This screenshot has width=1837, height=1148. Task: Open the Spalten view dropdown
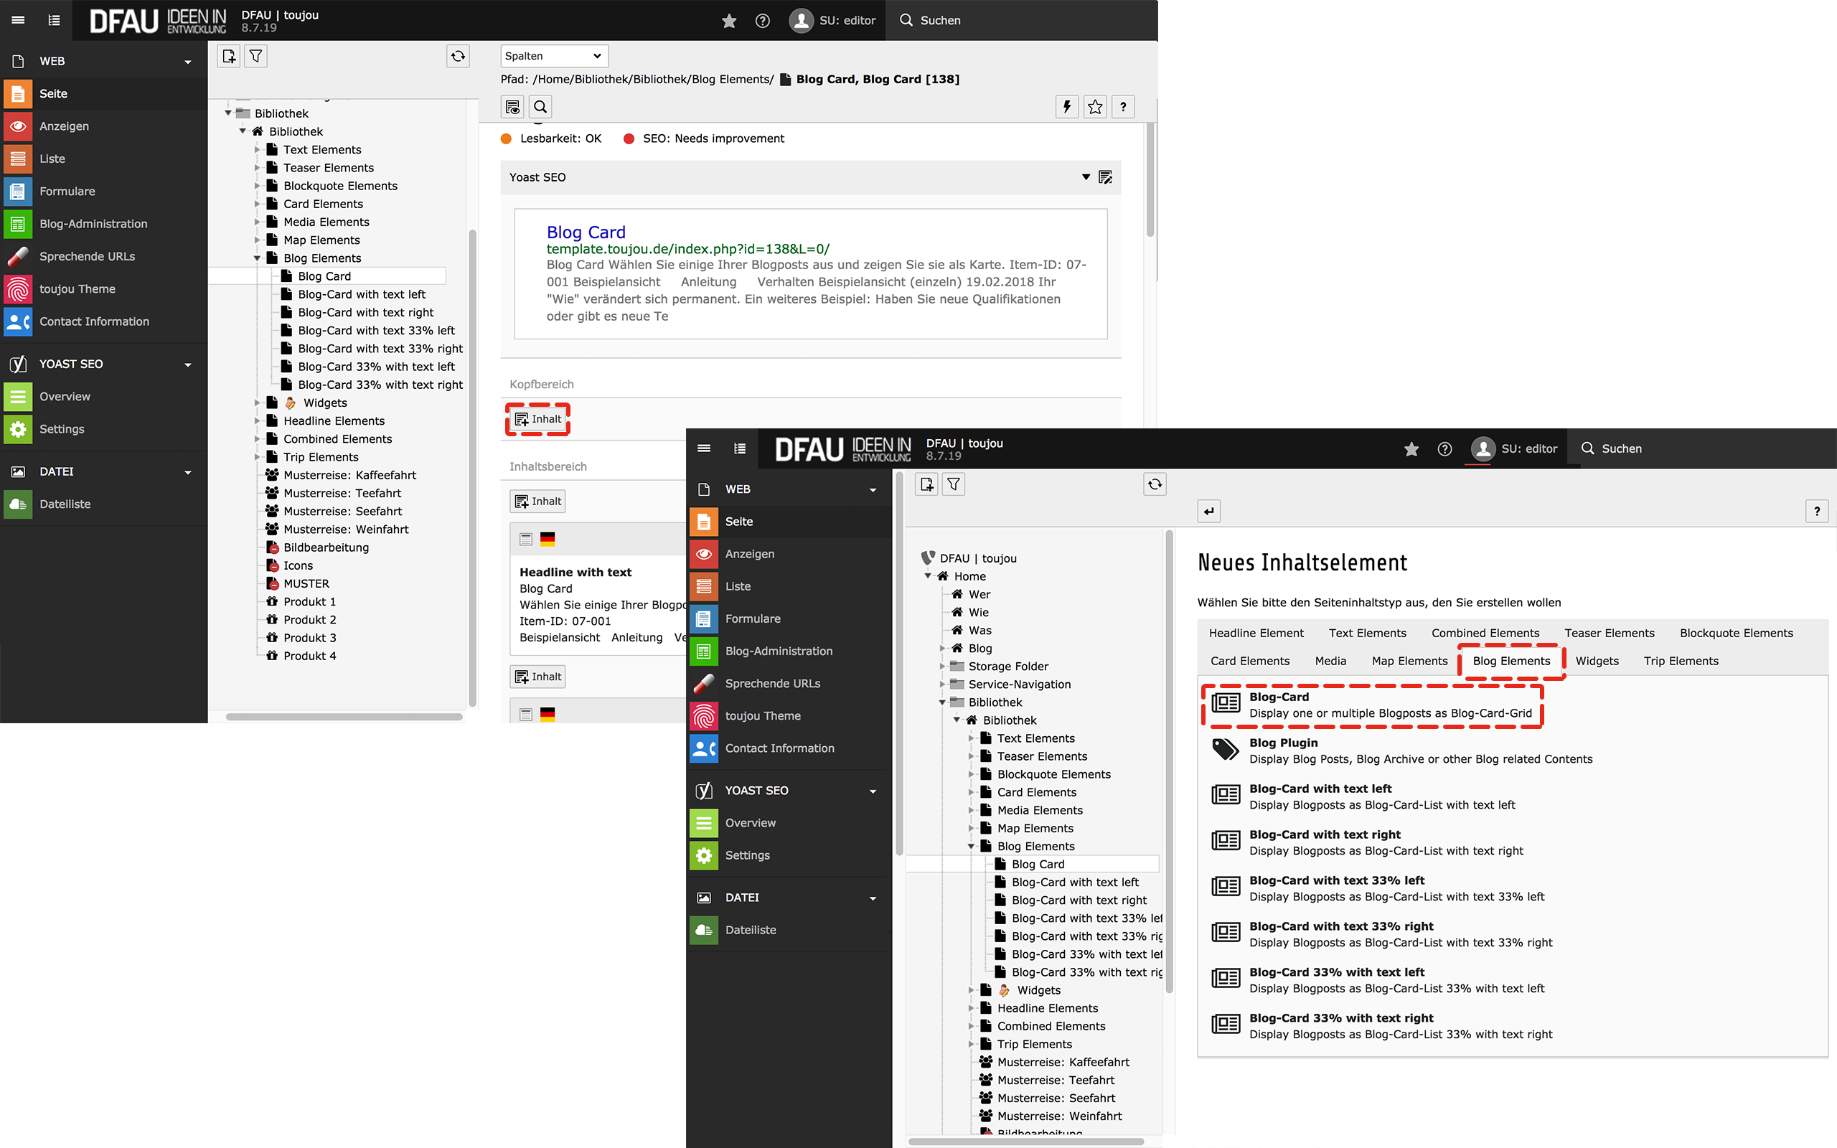pyautogui.click(x=553, y=56)
